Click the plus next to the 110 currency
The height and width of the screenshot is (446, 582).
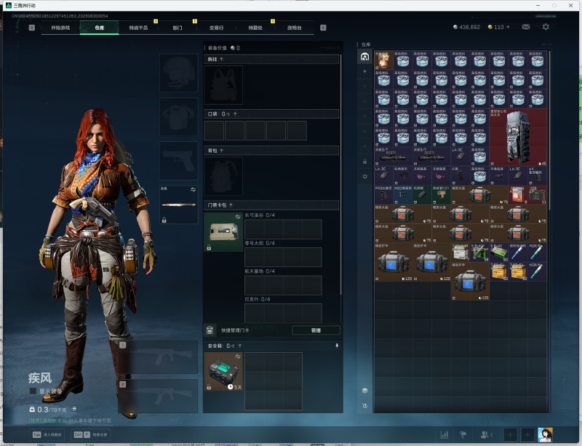[508, 27]
